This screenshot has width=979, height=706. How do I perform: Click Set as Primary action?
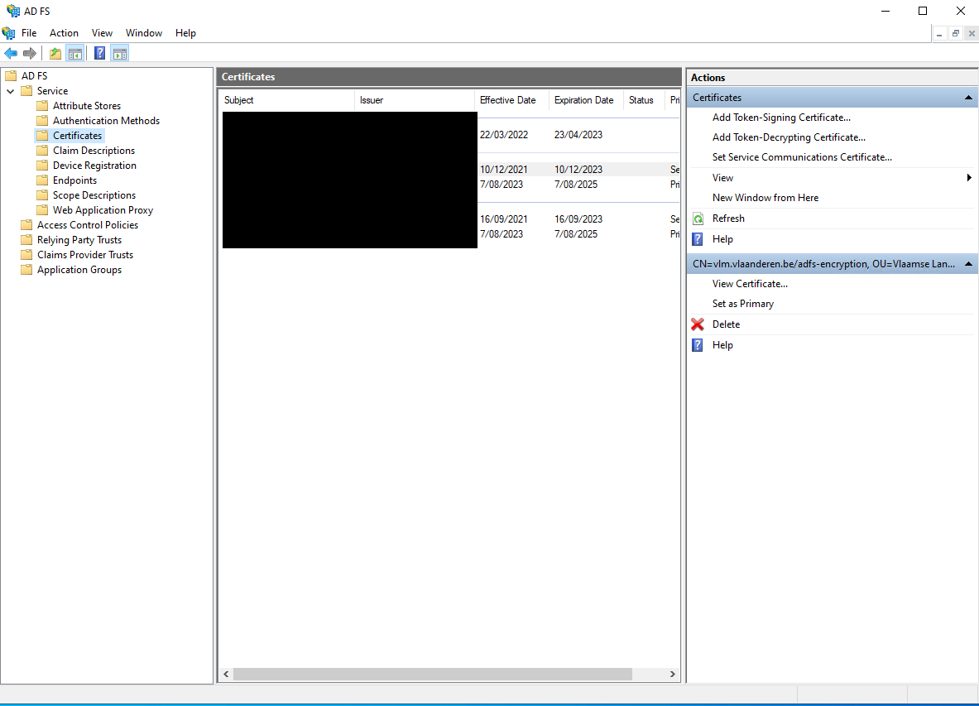[743, 304]
